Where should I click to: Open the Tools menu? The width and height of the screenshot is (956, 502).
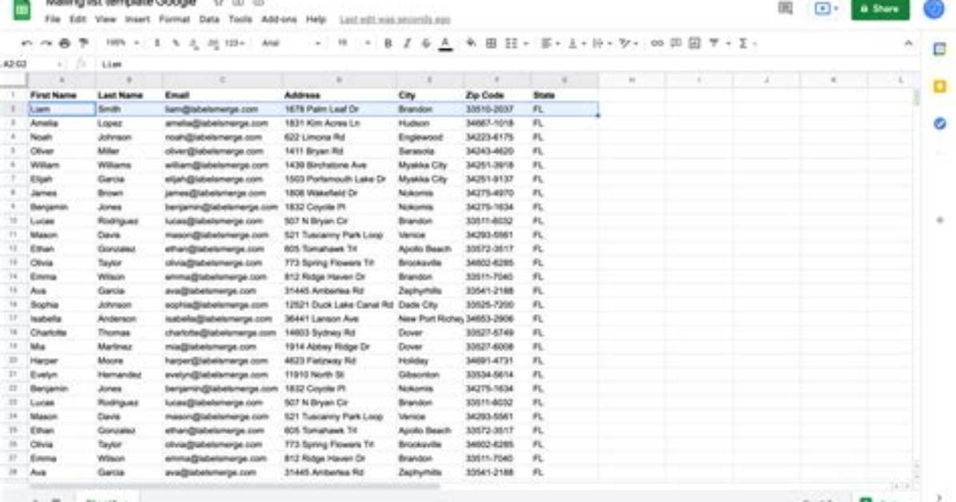(241, 19)
